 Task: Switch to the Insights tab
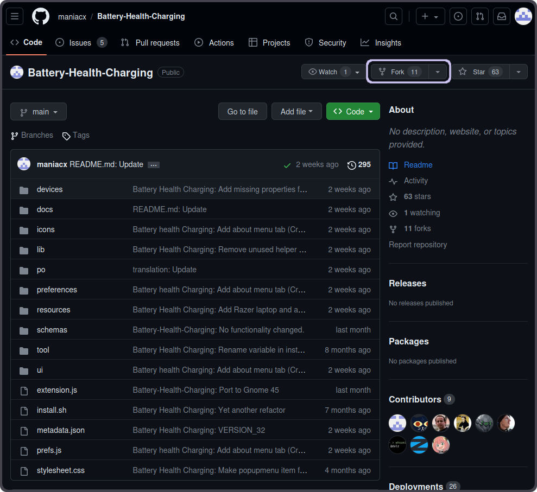tap(388, 43)
